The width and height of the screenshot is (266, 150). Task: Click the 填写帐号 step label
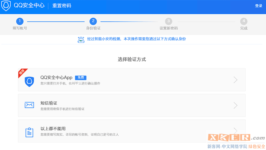[20, 28]
